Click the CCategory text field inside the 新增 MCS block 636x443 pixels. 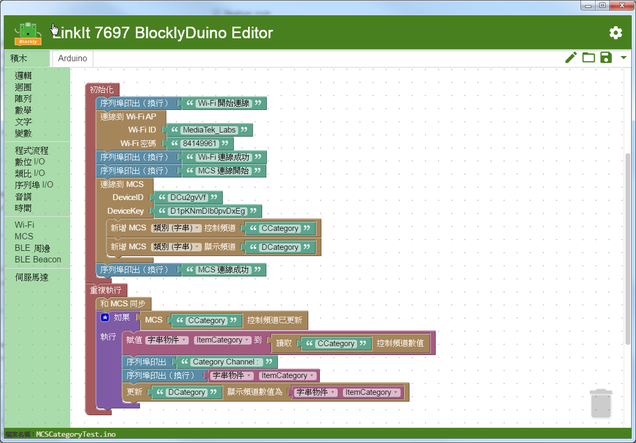click(x=281, y=228)
